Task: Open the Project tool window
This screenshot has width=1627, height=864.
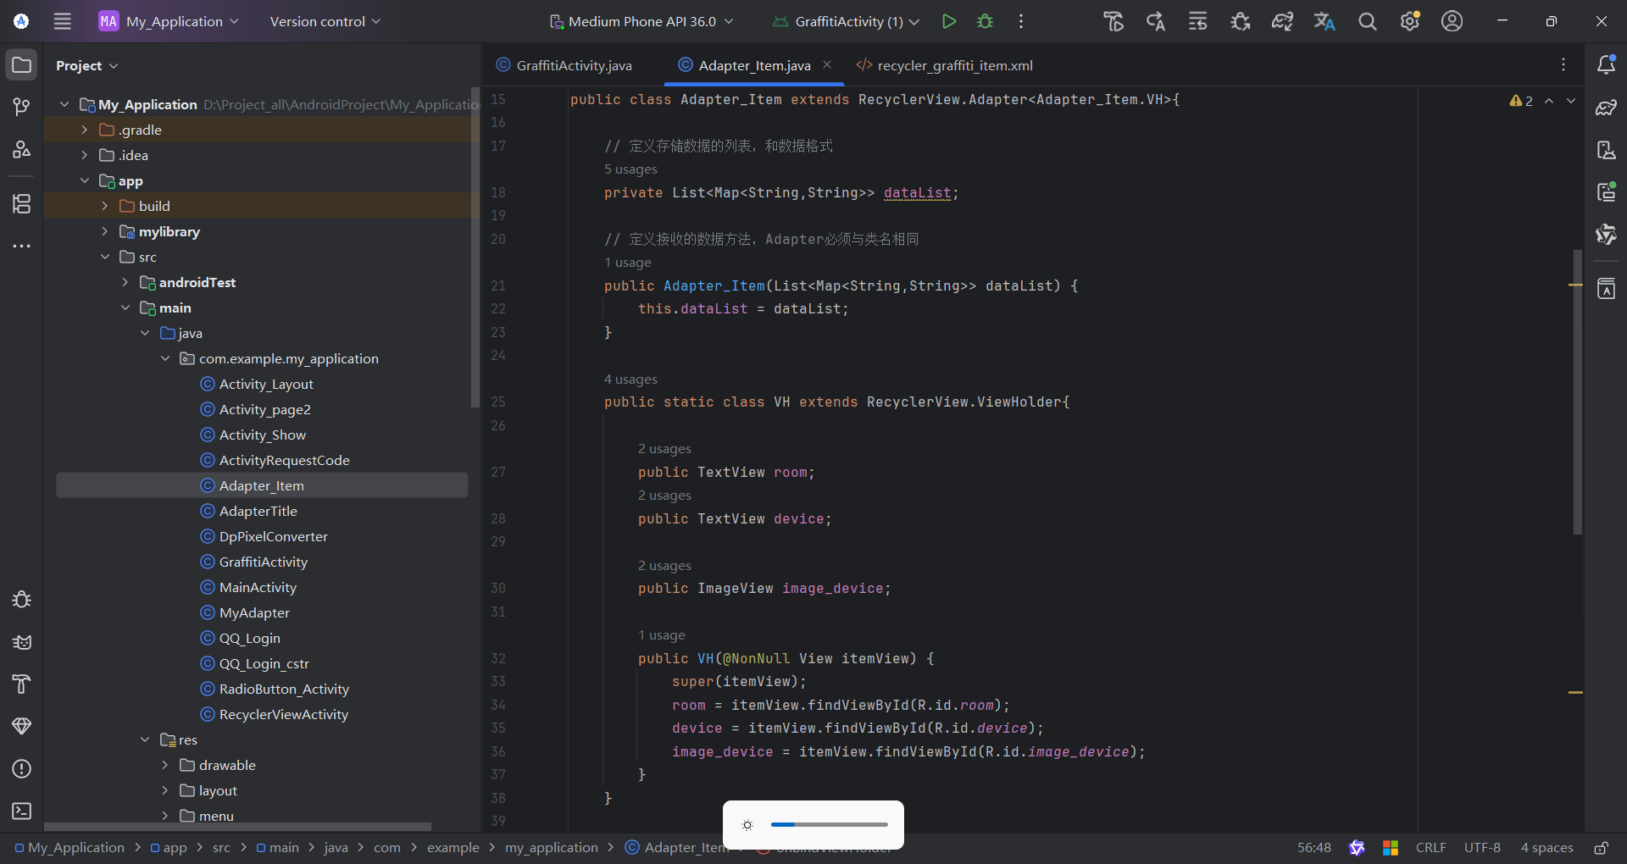Action: coord(22,65)
